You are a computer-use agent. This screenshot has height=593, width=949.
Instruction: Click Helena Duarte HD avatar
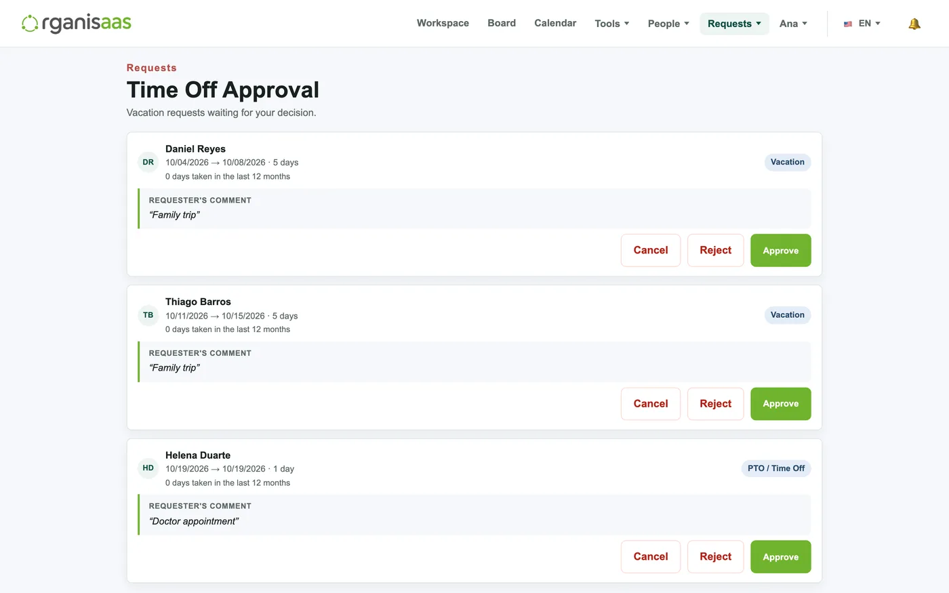(x=148, y=468)
